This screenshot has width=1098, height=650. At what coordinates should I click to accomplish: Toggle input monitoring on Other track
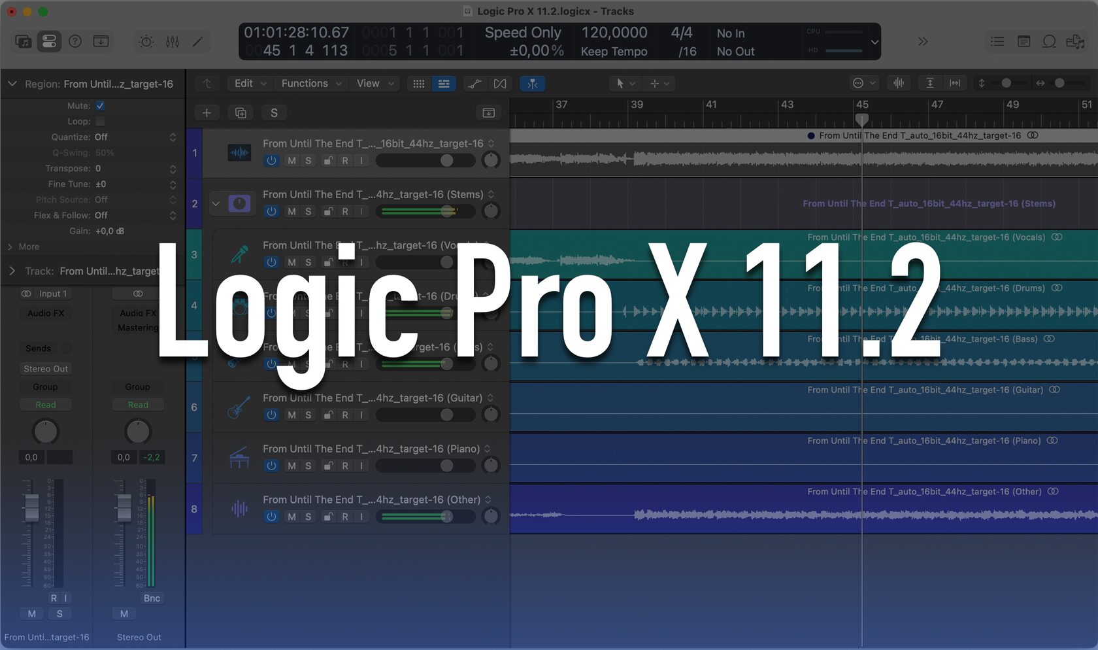(361, 517)
